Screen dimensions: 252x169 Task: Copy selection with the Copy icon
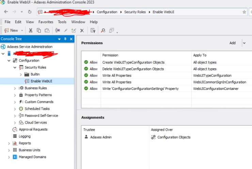(39, 30)
